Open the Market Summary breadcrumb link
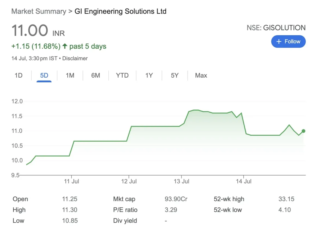This screenshot has width=327, height=230. pyautogui.click(x=39, y=11)
